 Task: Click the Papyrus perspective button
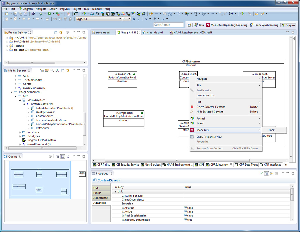pyautogui.click(x=288, y=25)
